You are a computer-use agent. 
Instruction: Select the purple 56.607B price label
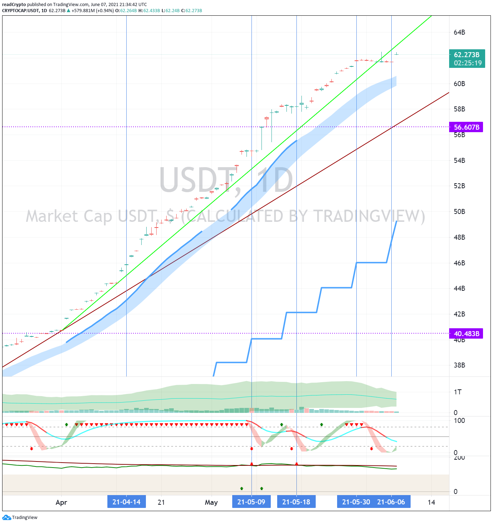[x=466, y=127]
